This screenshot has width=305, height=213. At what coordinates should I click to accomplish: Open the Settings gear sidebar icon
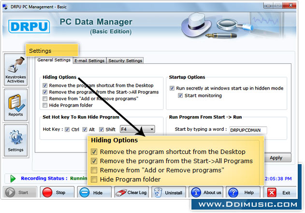coord(15,137)
